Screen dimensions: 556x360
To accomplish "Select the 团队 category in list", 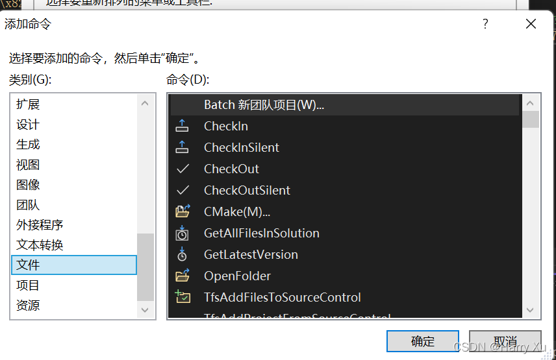I will [28, 205].
